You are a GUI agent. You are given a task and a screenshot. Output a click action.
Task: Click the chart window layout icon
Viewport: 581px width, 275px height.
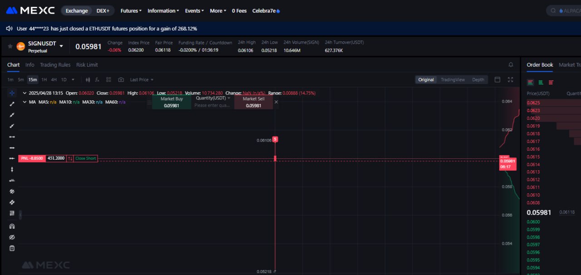497,79
